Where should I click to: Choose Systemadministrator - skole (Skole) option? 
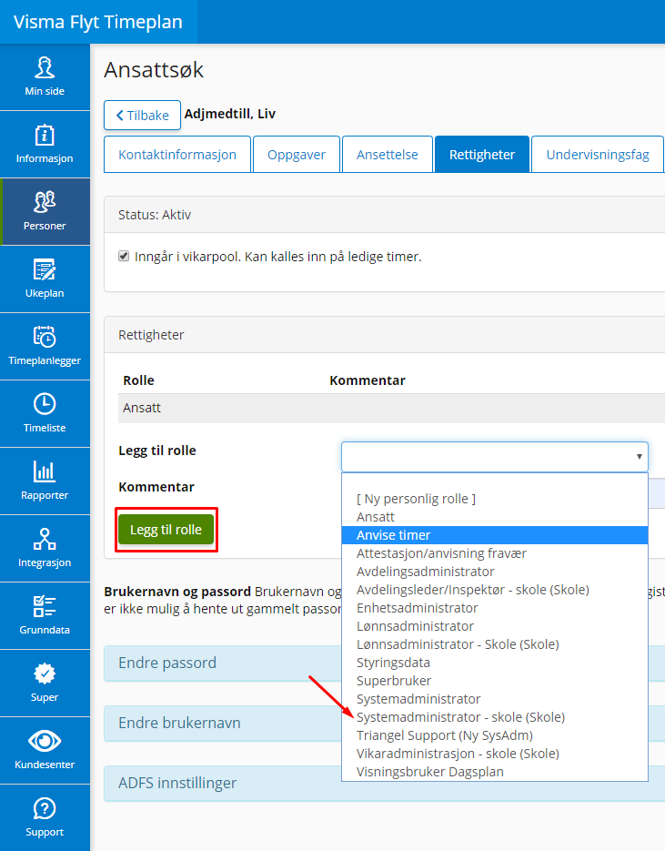(x=495, y=717)
